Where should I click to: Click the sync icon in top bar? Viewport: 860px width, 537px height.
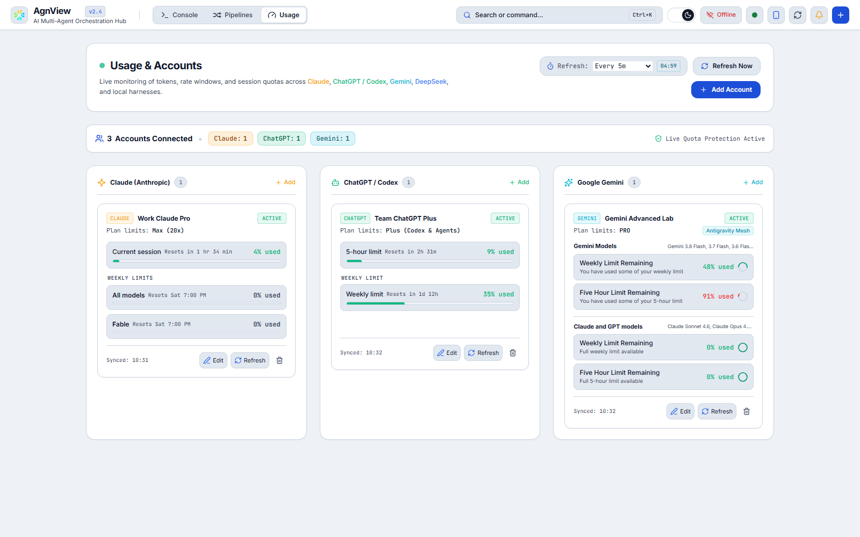pos(798,15)
